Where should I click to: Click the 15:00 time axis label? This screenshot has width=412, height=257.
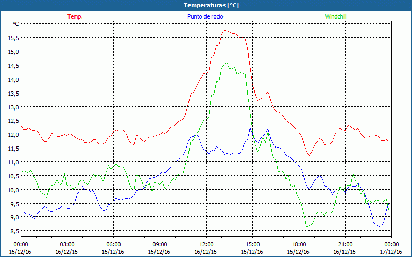coord(252,244)
